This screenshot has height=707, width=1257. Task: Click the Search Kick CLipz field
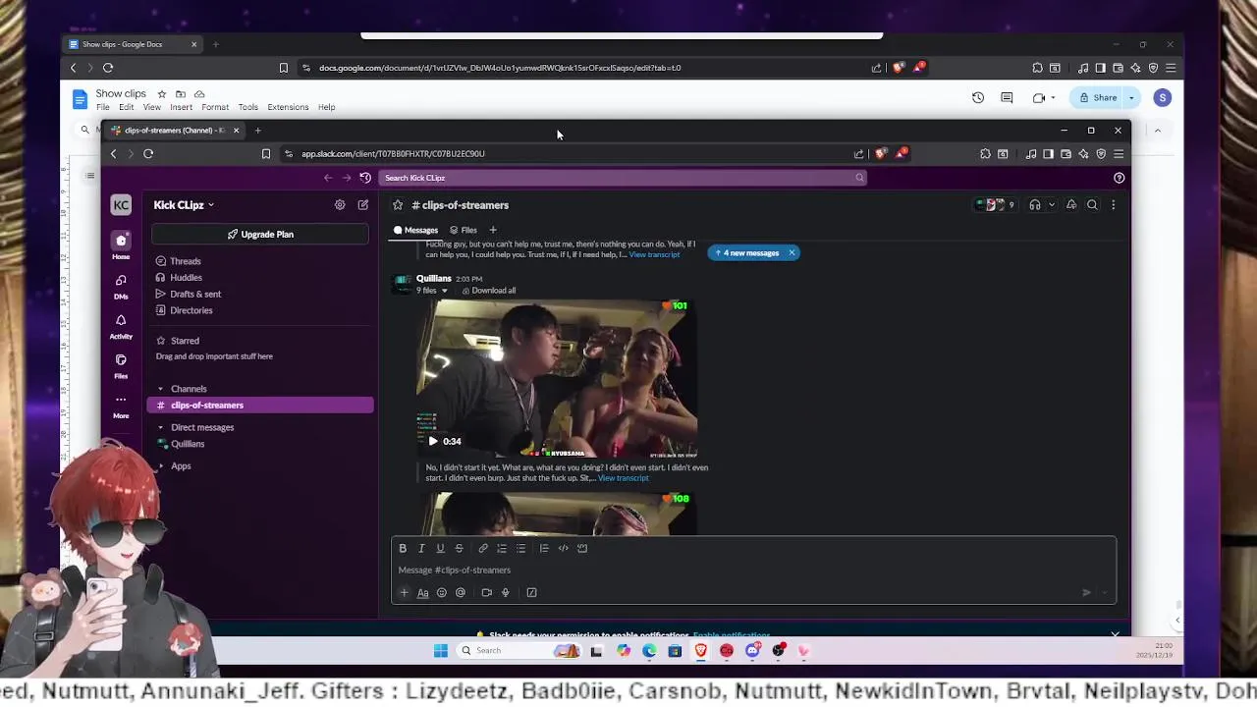[624, 178]
